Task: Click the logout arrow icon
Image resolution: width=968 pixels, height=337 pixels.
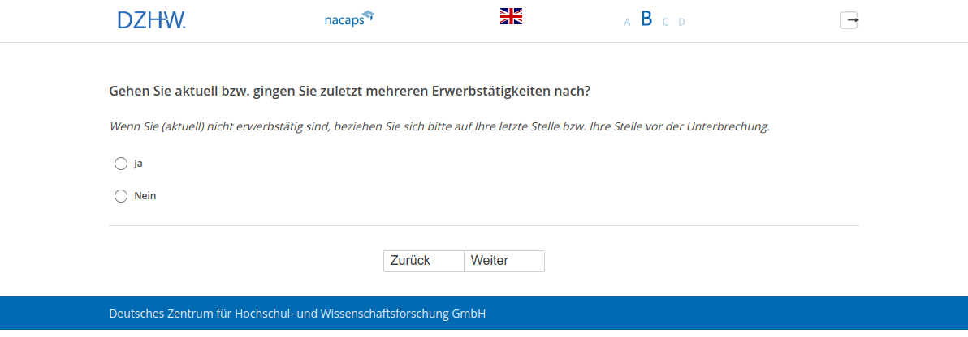Action: (849, 20)
